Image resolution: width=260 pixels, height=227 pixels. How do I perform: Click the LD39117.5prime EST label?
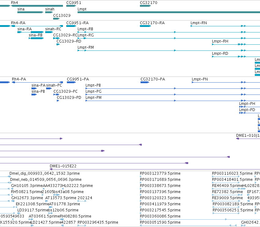point(33,210)
